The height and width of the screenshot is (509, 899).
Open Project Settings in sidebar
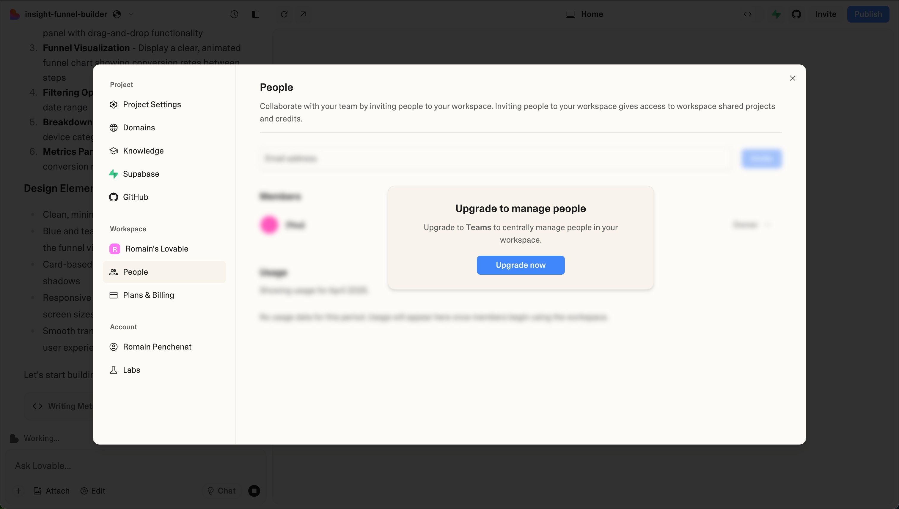coord(164,105)
